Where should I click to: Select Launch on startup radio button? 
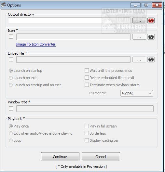[11, 71]
